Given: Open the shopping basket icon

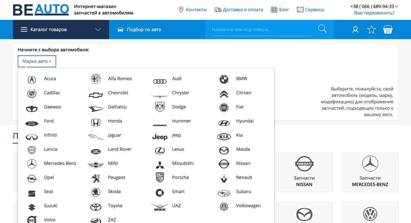Looking at the screenshot, I should [388, 29].
